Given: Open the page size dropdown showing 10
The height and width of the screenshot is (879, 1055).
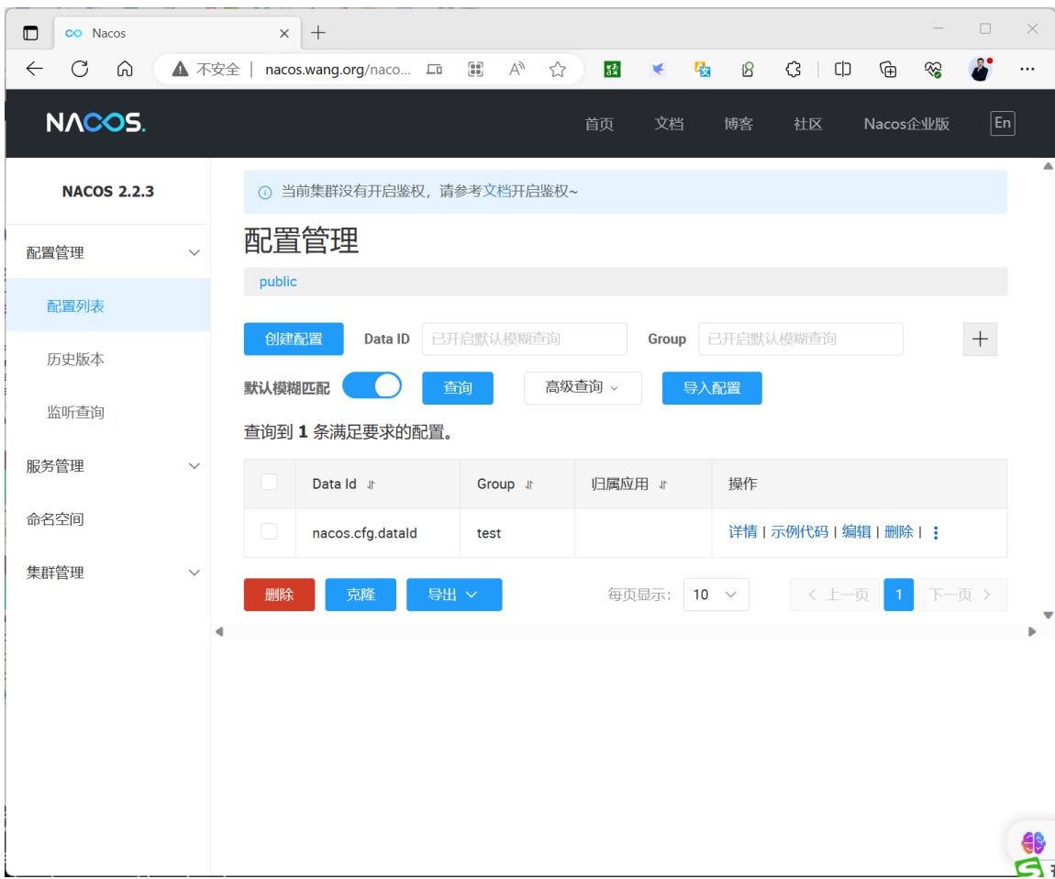Looking at the screenshot, I should point(716,595).
